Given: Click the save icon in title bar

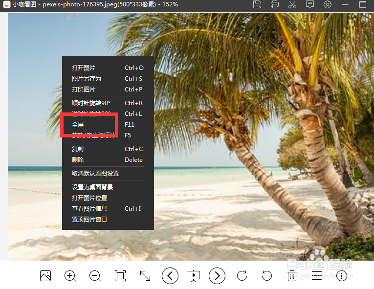Looking at the screenshot, I should click(257, 4).
